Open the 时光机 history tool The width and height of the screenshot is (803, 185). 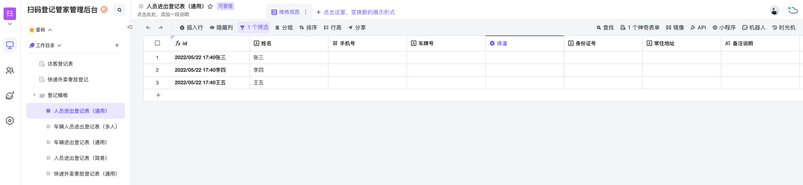tap(784, 27)
